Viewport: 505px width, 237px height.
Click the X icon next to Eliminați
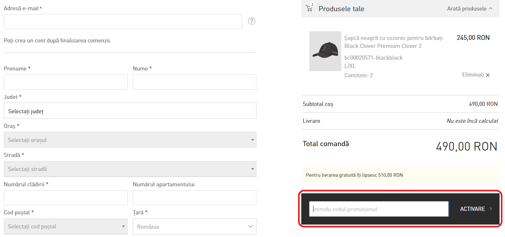point(488,75)
